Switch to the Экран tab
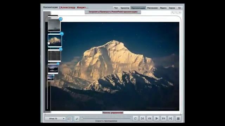This screenshot has height=126, width=225. pyautogui.click(x=172, y=8)
